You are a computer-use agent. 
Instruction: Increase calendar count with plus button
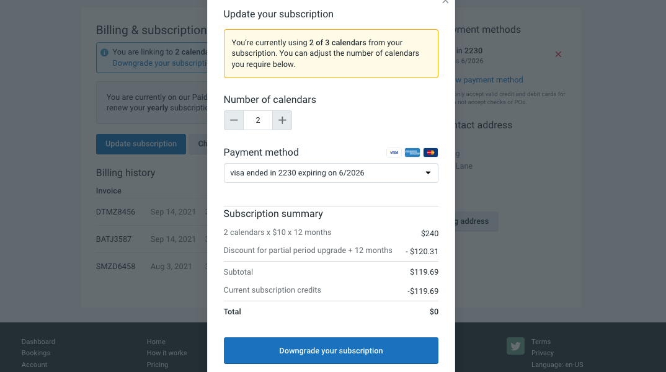282,120
